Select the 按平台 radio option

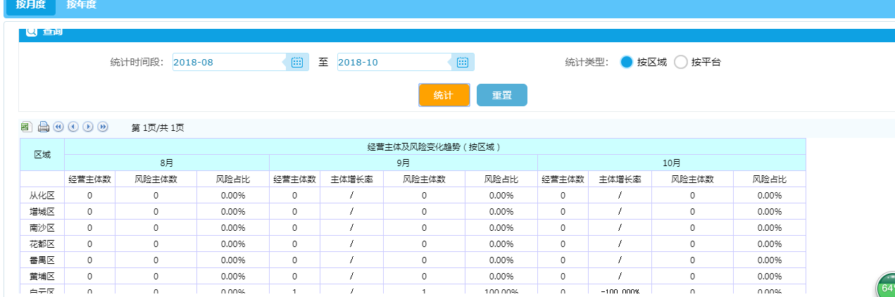(x=680, y=62)
